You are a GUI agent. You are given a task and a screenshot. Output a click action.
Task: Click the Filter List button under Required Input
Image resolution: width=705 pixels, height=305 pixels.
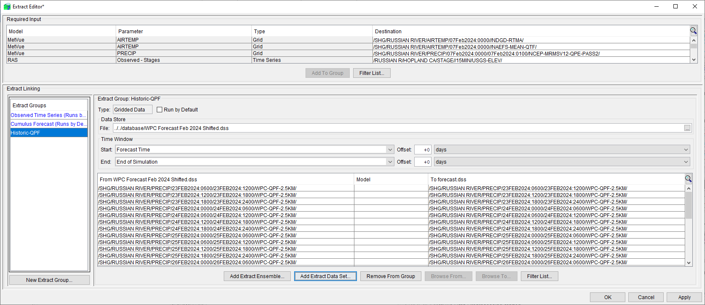tap(372, 73)
